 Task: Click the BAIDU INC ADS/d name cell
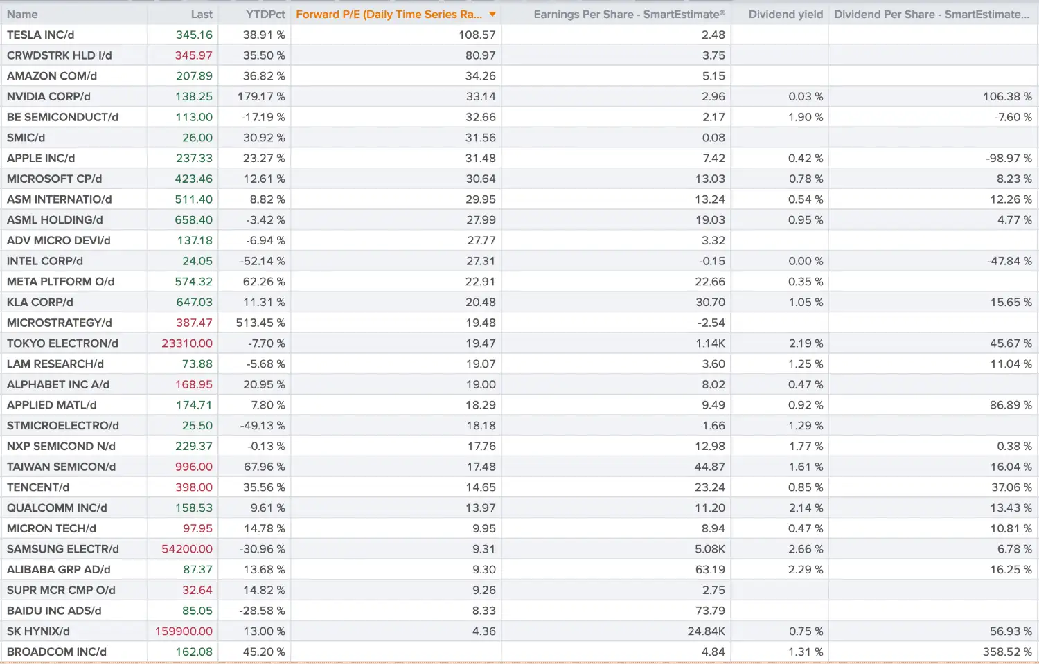coord(54,611)
